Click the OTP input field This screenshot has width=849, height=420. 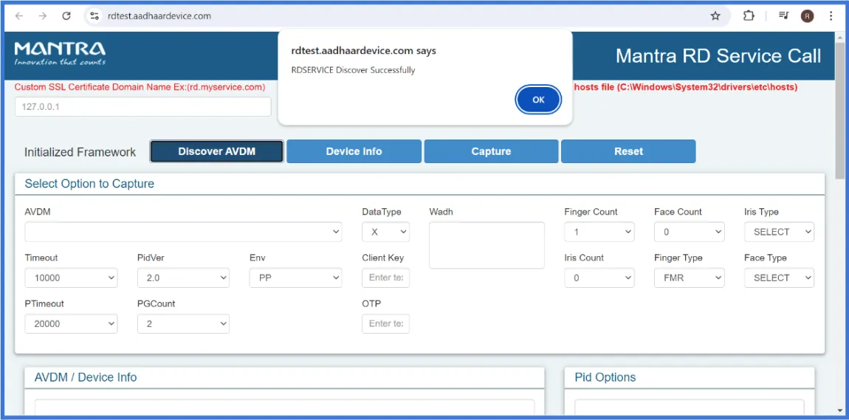(385, 323)
